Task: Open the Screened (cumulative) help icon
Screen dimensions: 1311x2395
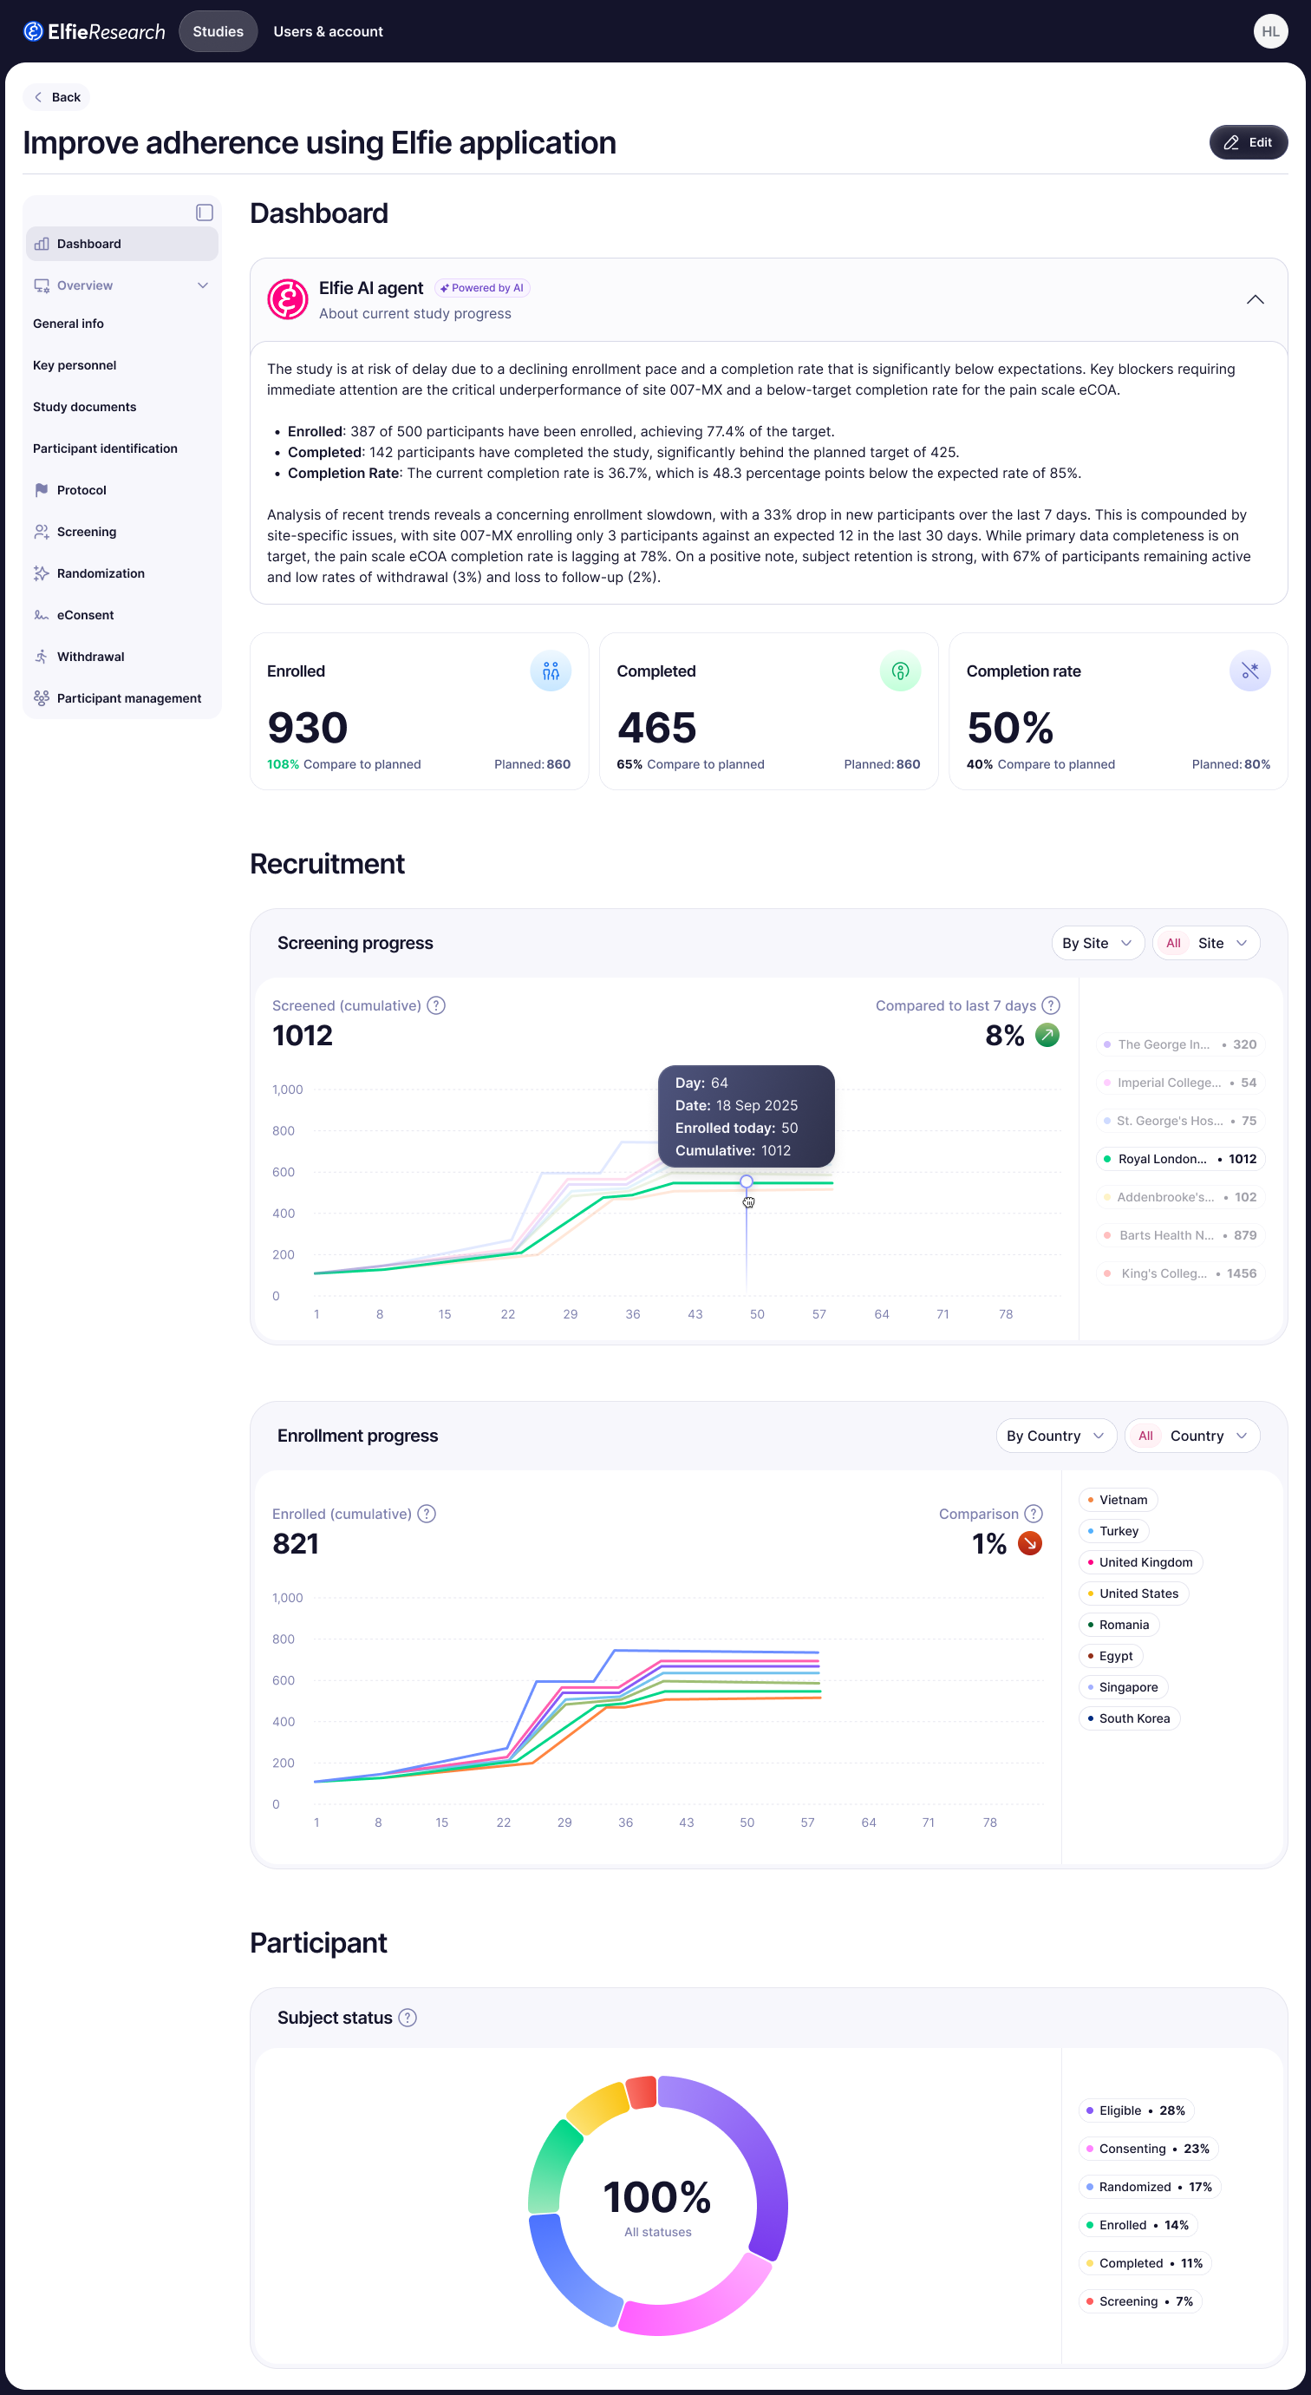Action: (x=436, y=1006)
